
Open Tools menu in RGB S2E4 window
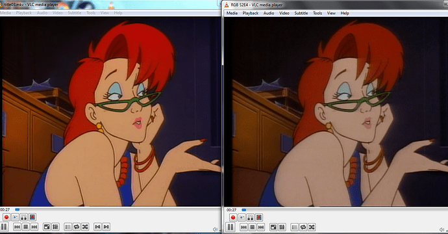coord(317,13)
